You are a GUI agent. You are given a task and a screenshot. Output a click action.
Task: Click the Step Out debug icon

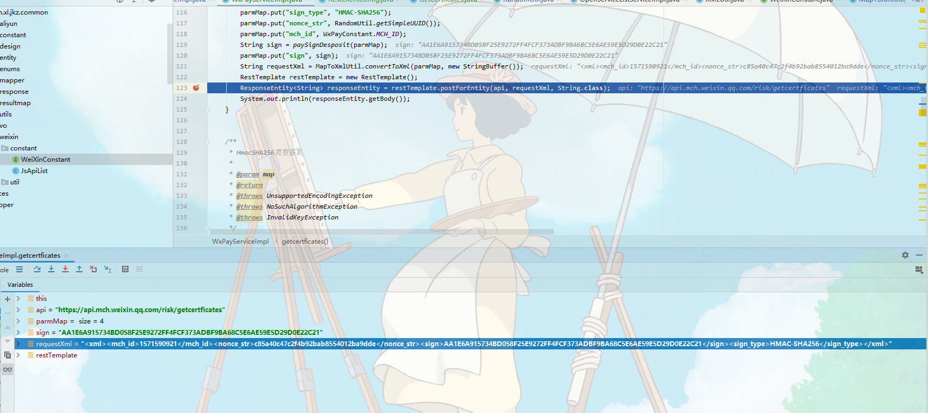pyautogui.click(x=79, y=269)
